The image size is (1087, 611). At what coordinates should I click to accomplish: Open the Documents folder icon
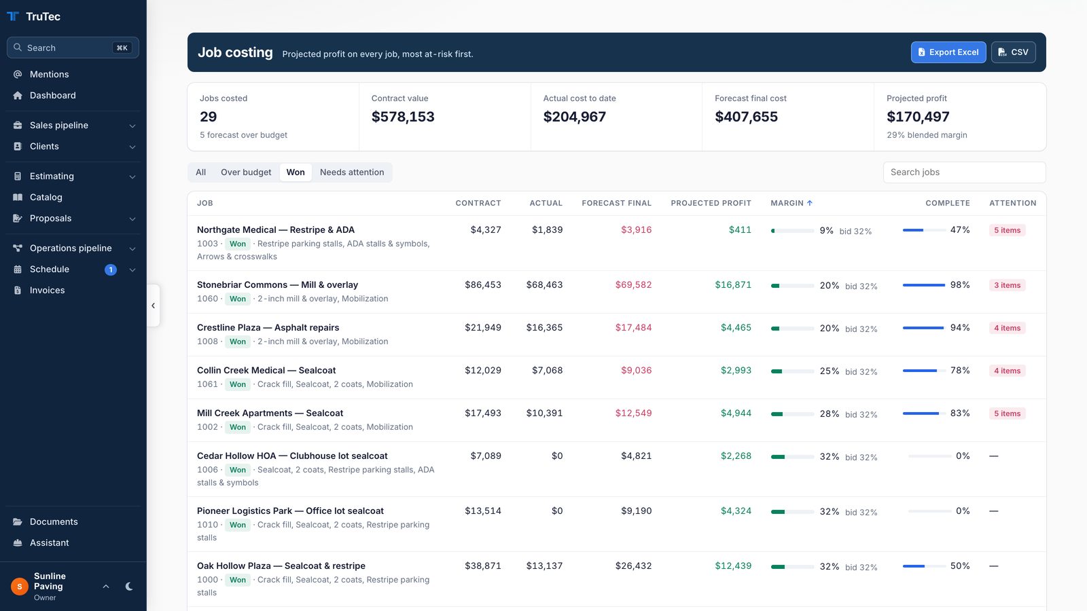pyautogui.click(x=18, y=521)
